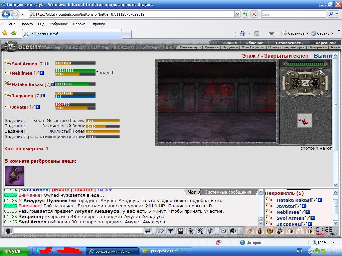Open Hataka Kakasi in the Некровилль player list

294,200
